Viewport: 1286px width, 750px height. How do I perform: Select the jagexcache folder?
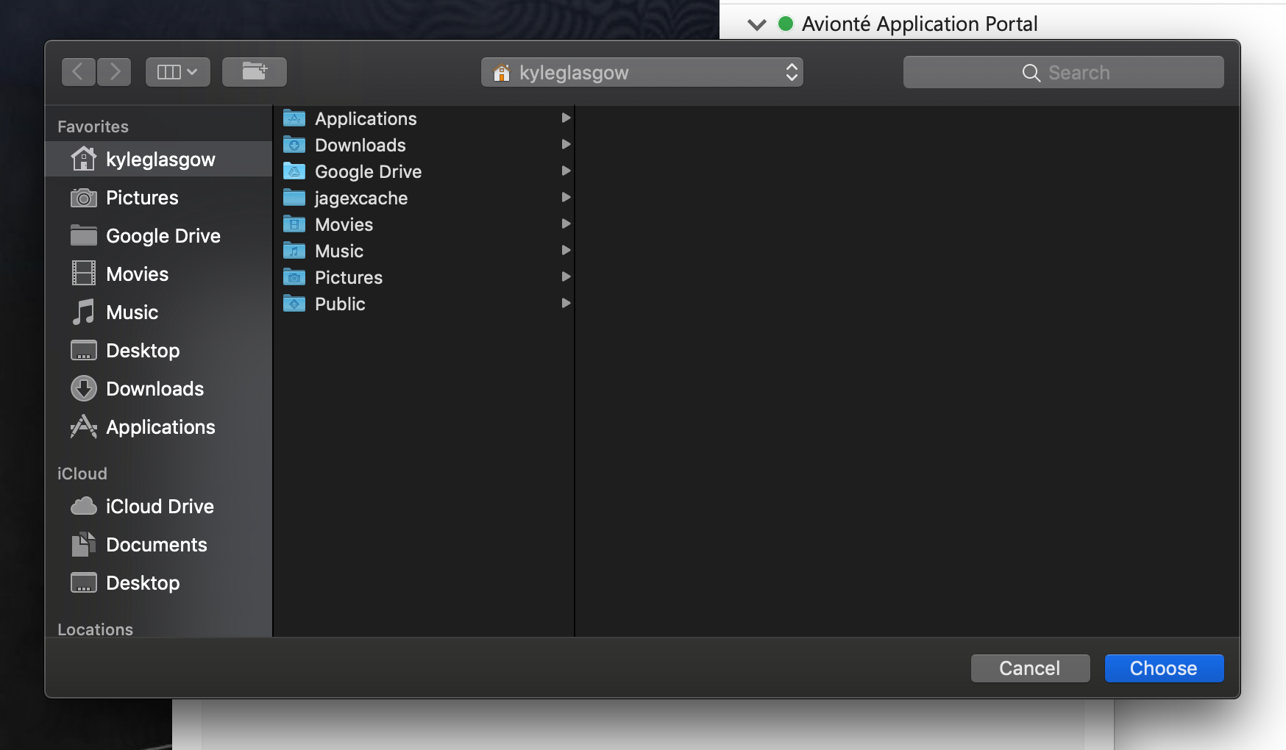[360, 199]
